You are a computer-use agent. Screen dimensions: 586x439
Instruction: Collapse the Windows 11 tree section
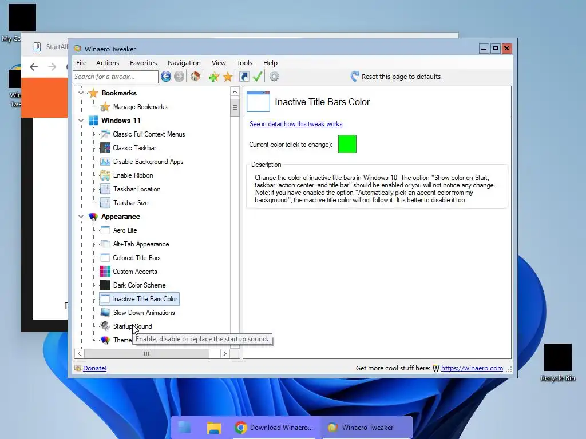pos(81,121)
